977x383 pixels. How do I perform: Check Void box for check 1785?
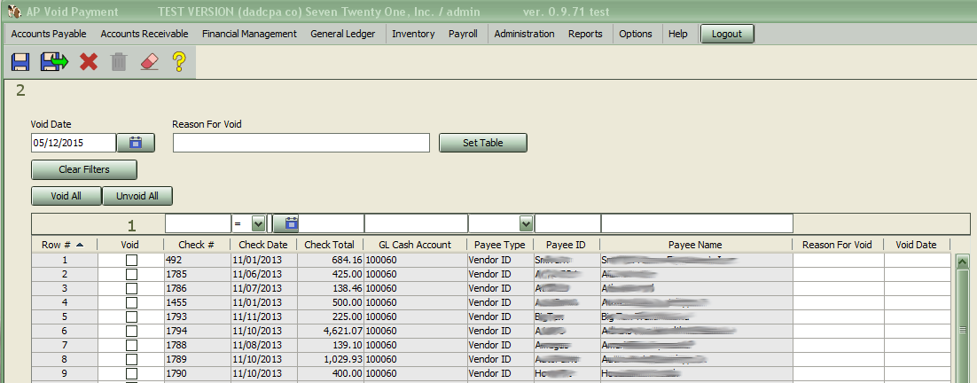pos(131,274)
